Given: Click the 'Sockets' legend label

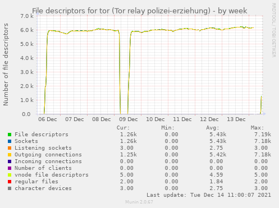Looking at the screenshot, I should click(26, 141).
